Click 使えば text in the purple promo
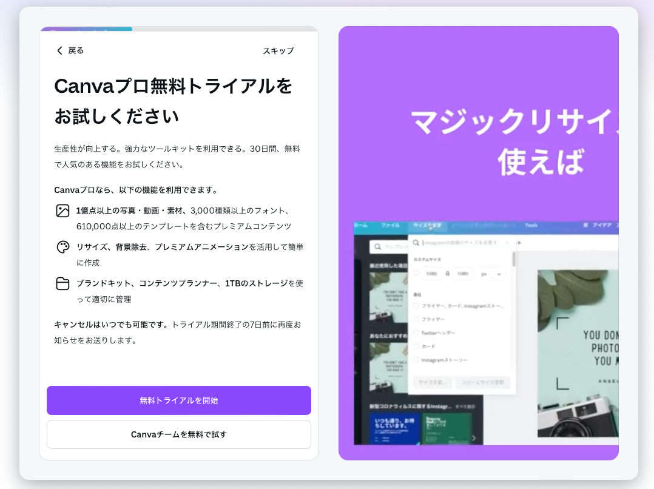654x489 pixels. [541, 161]
